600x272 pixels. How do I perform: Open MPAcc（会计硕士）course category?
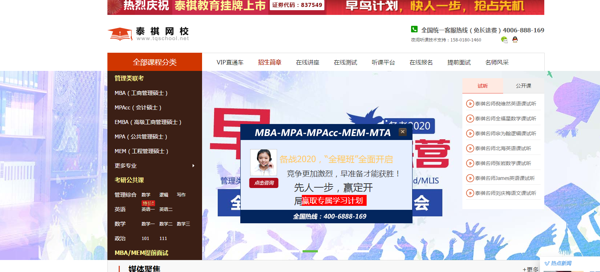(x=138, y=108)
